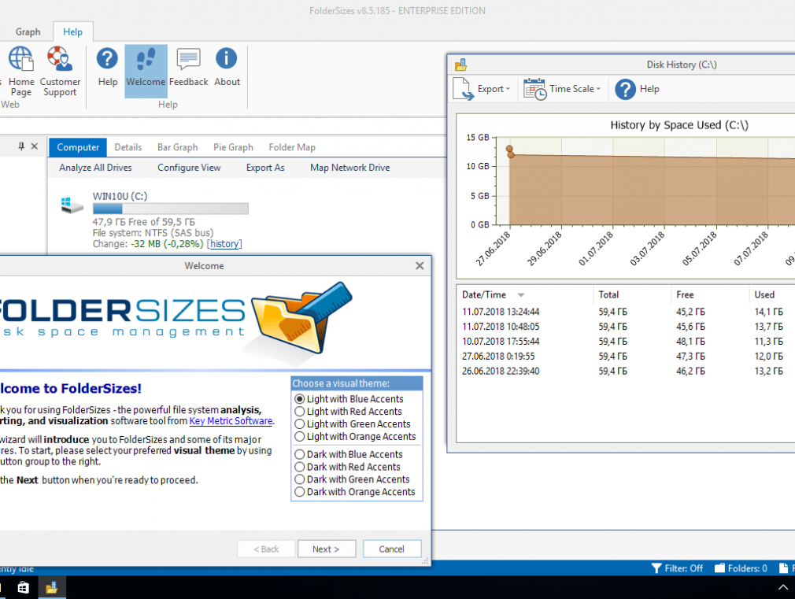The height and width of the screenshot is (599, 795).
Task: Pin the side panel with pushpin icon
Action: pos(20,146)
